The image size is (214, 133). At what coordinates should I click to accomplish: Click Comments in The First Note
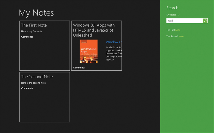pos(27,37)
